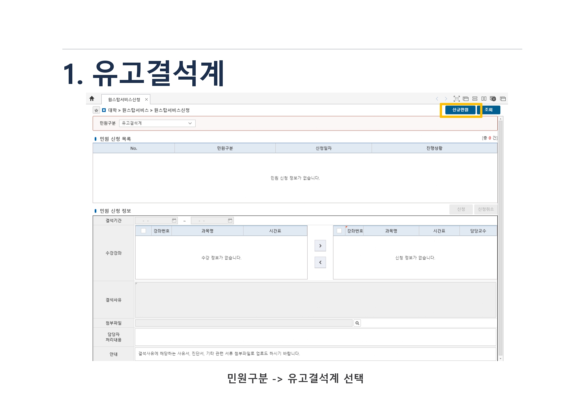
Task: Toggle select-all checkbox in 신청 courses list
Action: 339,231
